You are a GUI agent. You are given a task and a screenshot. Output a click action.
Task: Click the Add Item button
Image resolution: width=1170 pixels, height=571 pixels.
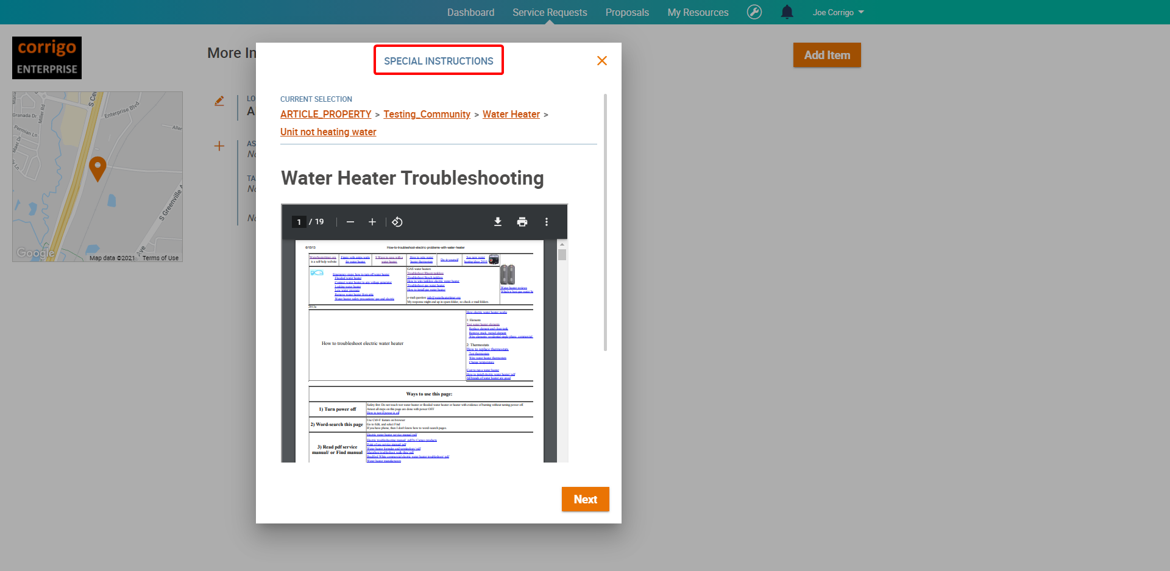pos(826,55)
